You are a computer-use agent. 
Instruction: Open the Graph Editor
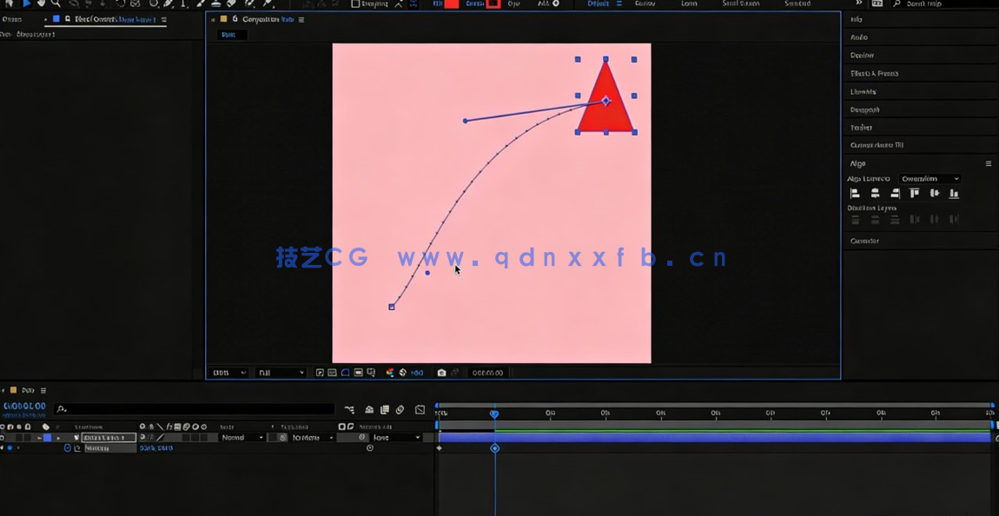click(420, 408)
